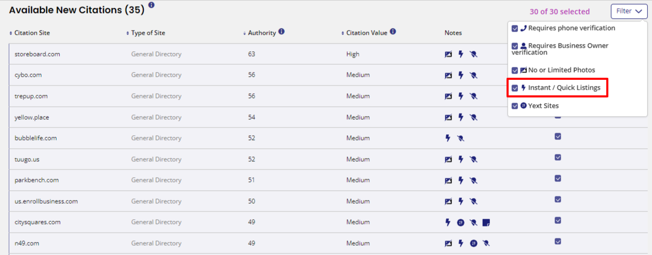This screenshot has width=652, height=255.
Task: Click the crossed-out icon in trepup.com row
Action: tap(473, 96)
